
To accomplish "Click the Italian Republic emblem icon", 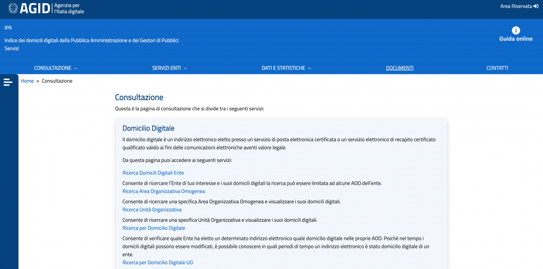I will [x=12, y=8].
